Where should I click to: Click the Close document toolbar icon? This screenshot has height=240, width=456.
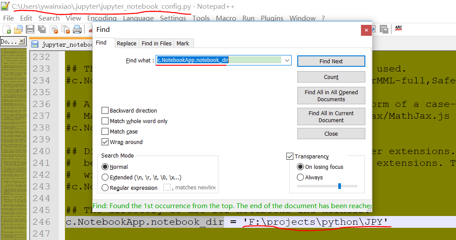point(54,29)
